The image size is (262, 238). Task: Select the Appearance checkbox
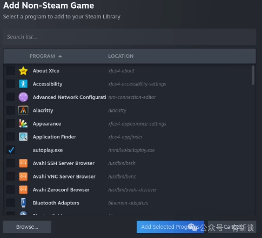coord(11,123)
